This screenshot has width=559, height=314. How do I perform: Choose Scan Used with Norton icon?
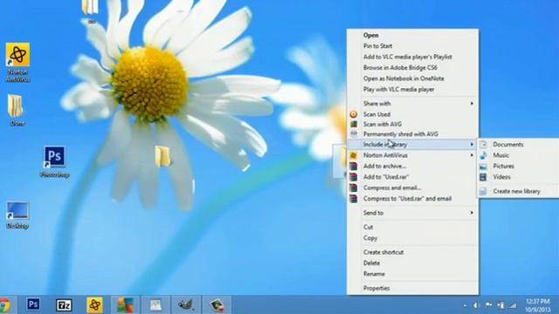click(x=412, y=114)
